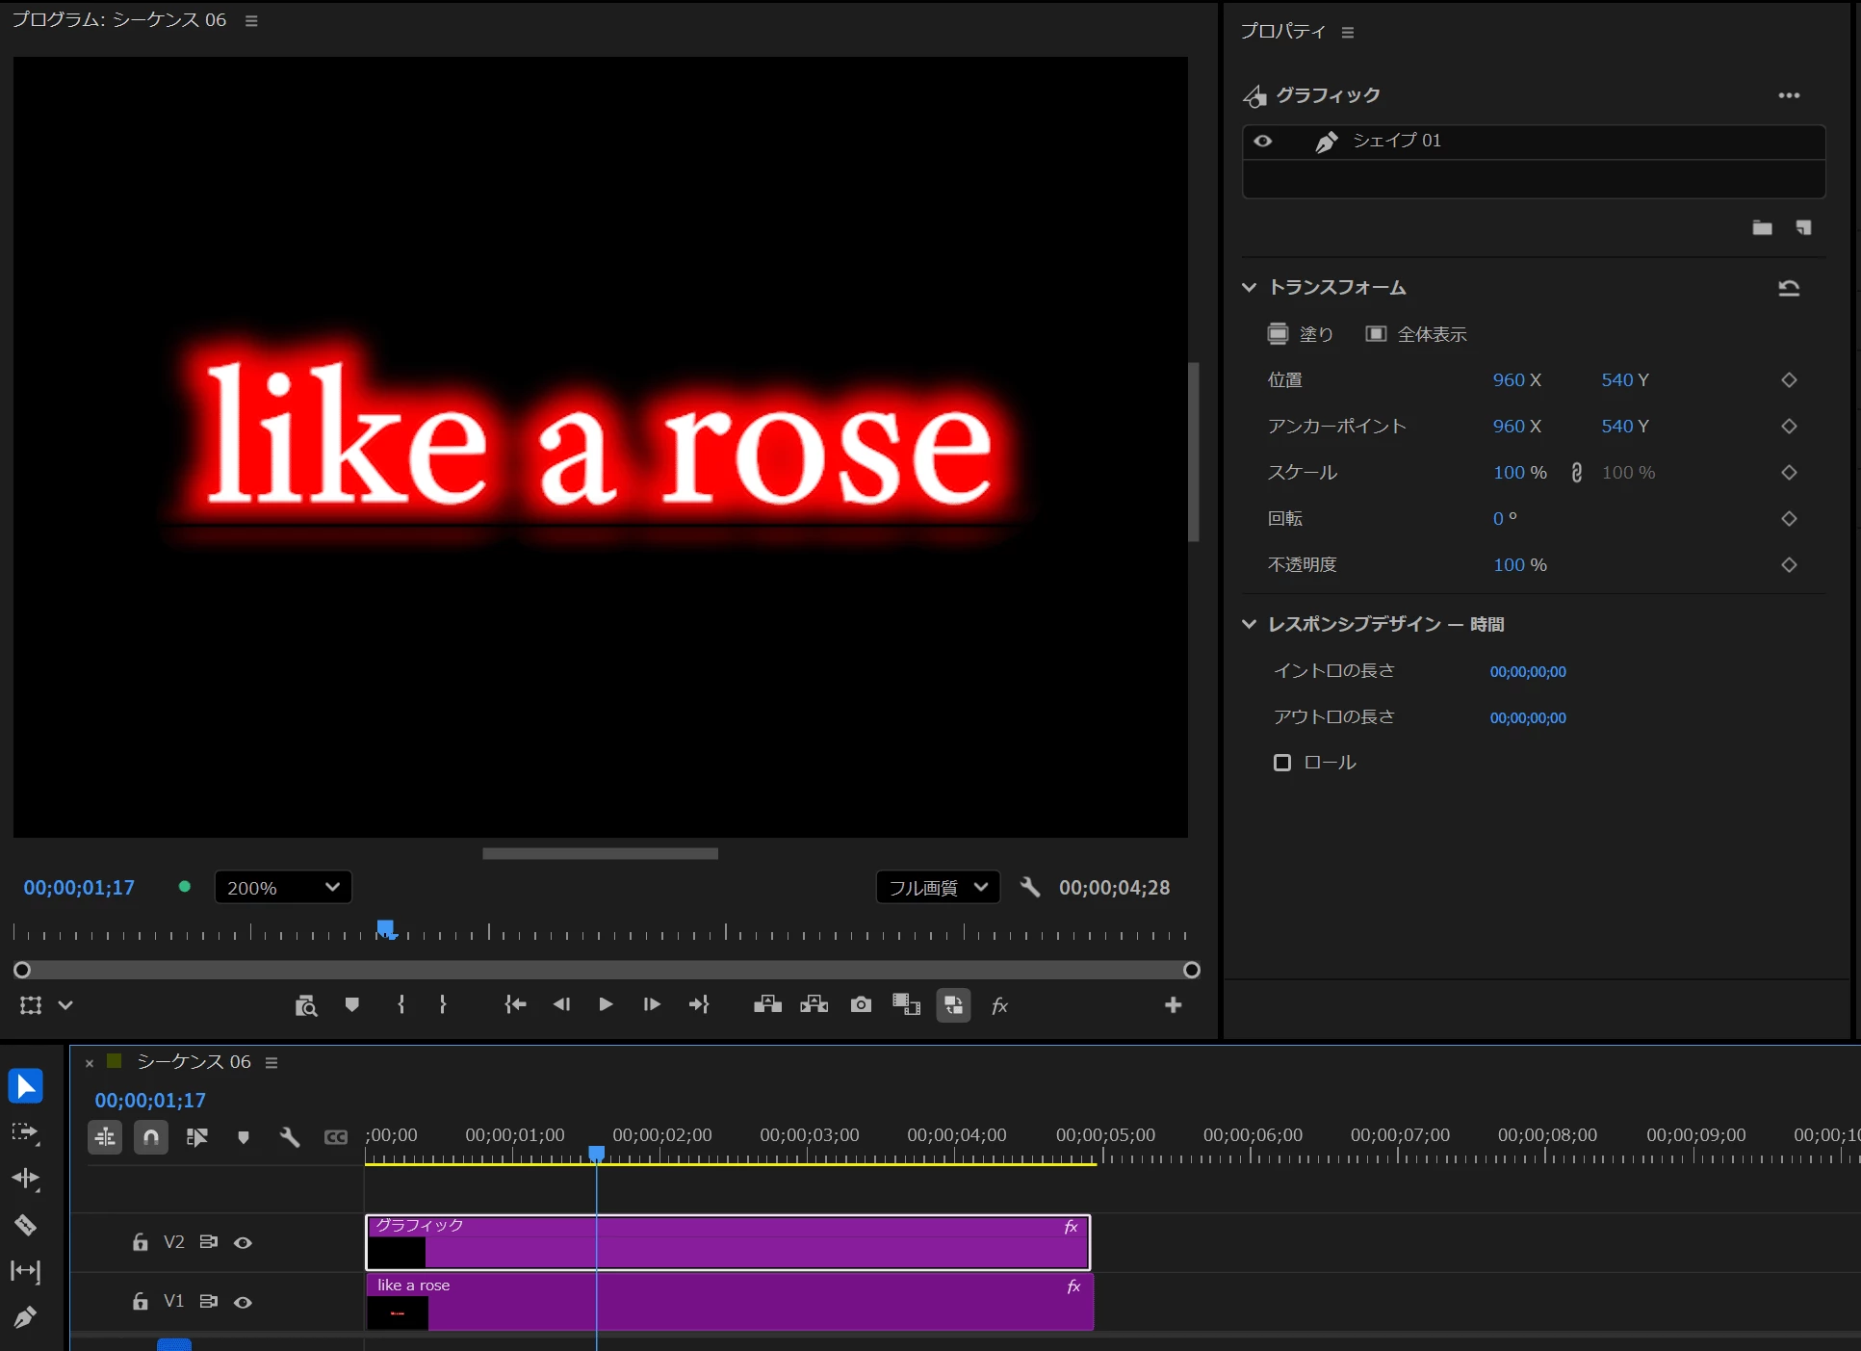
Task: Open the button editor plus icon
Action: [x=1174, y=1005]
